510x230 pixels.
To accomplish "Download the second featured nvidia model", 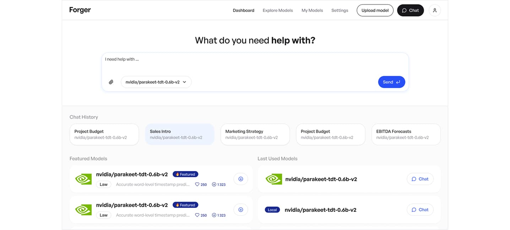I will pyautogui.click(x=240, y=210).
